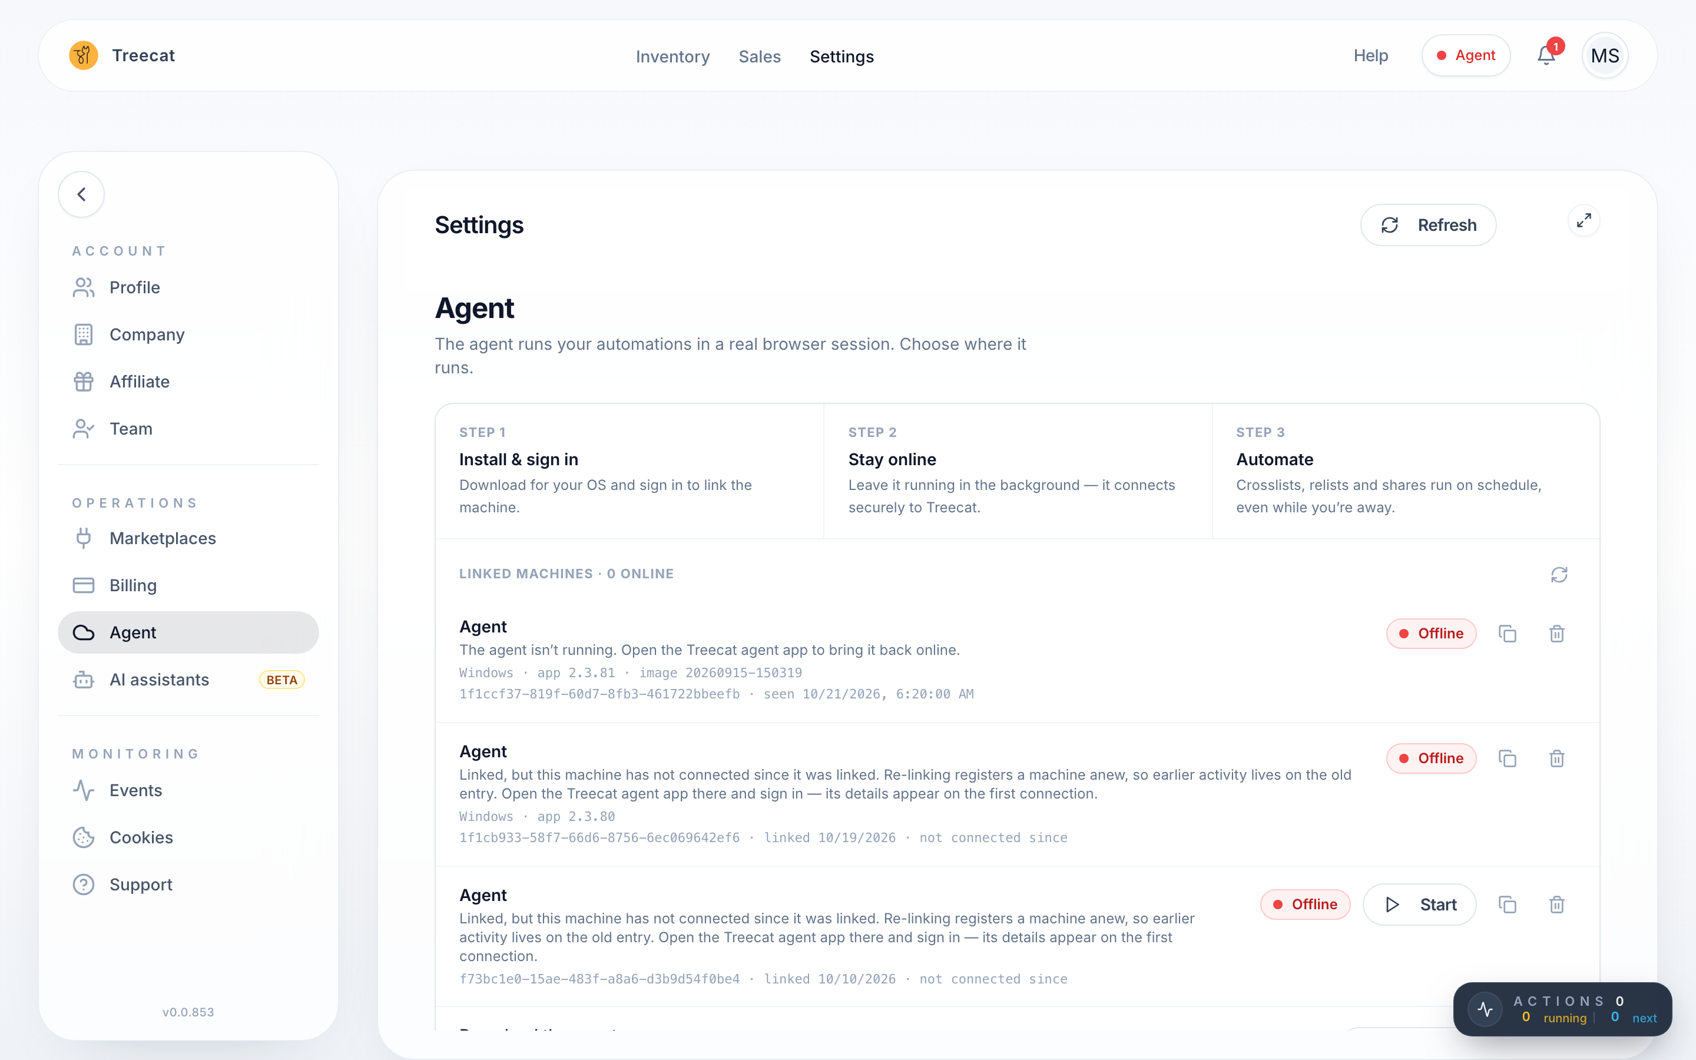The image size is (1696, 1060).
Task: Open the Agent status pill in header
Action: [x=1465, y=55]
